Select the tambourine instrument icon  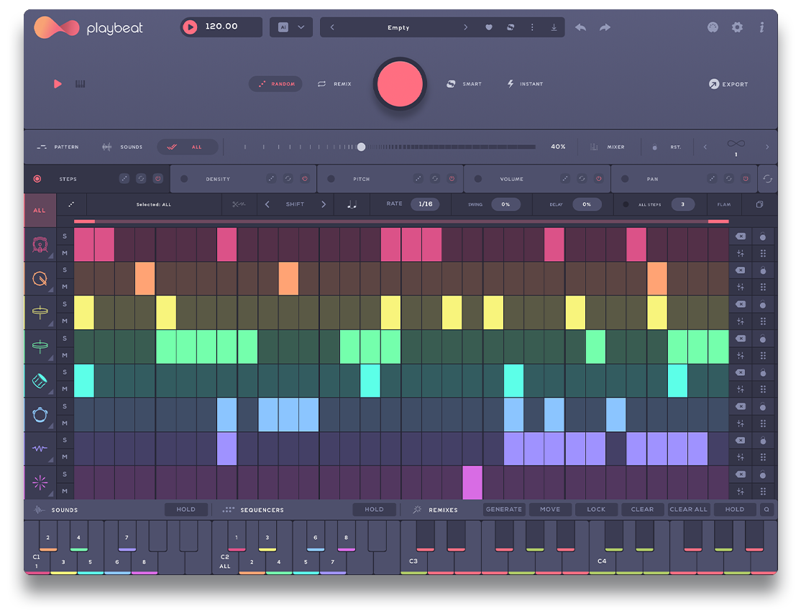coord(41,415)
